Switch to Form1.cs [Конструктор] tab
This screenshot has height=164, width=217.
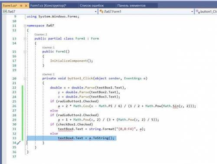pyautogui.click(x=48, y=6)
